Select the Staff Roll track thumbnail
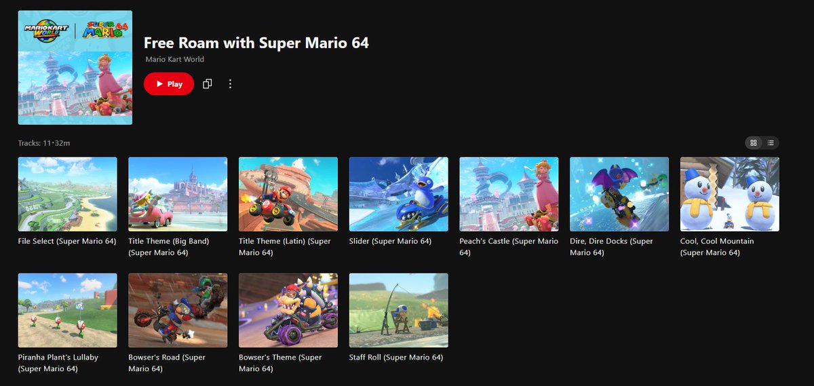The image size is (814, 386). pyautogui.click(x=399, y=310)
